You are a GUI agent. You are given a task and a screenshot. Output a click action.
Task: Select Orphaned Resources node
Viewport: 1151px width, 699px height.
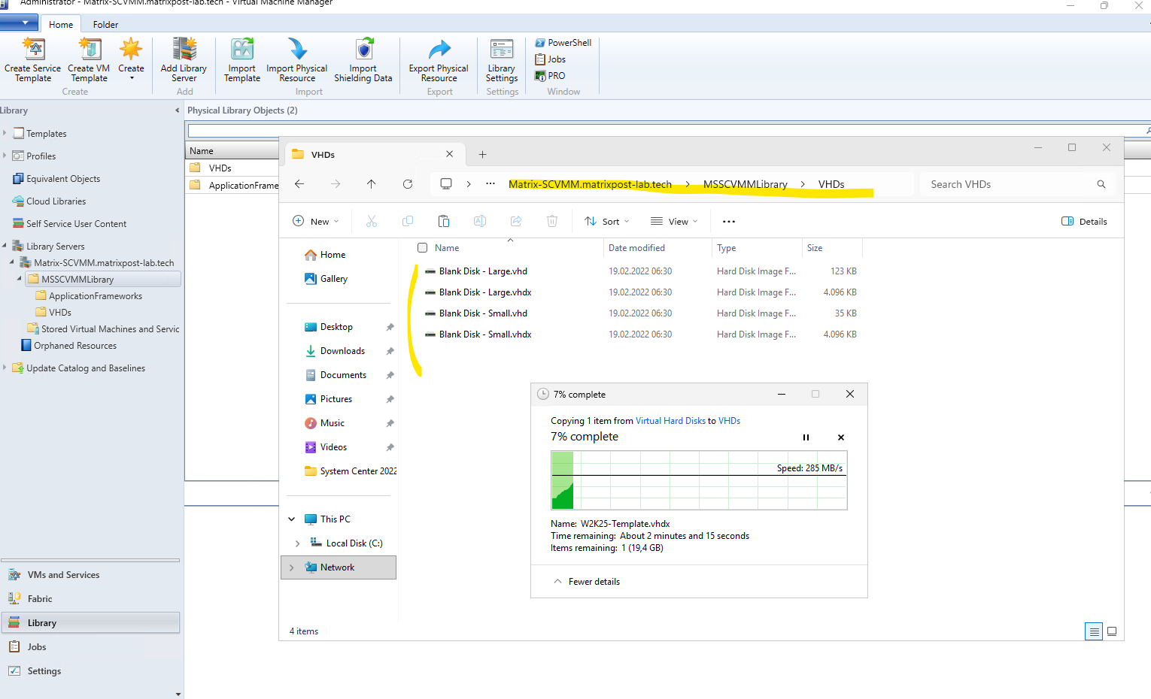point(68,346)
